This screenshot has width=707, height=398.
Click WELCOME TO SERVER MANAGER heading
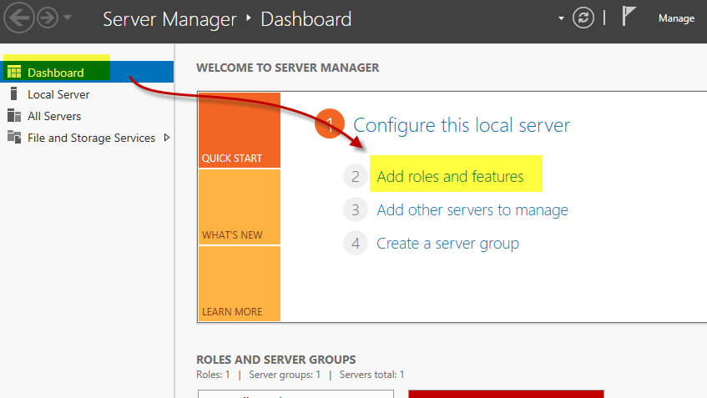point(288,68)
